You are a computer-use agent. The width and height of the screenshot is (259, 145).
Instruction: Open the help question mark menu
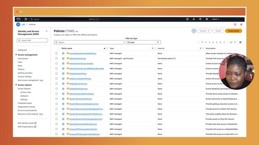click(x=200, y=19)
